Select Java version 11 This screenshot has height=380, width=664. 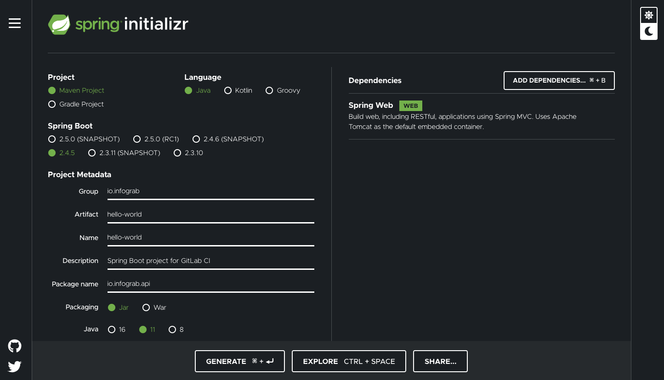[x=147, y=330]
